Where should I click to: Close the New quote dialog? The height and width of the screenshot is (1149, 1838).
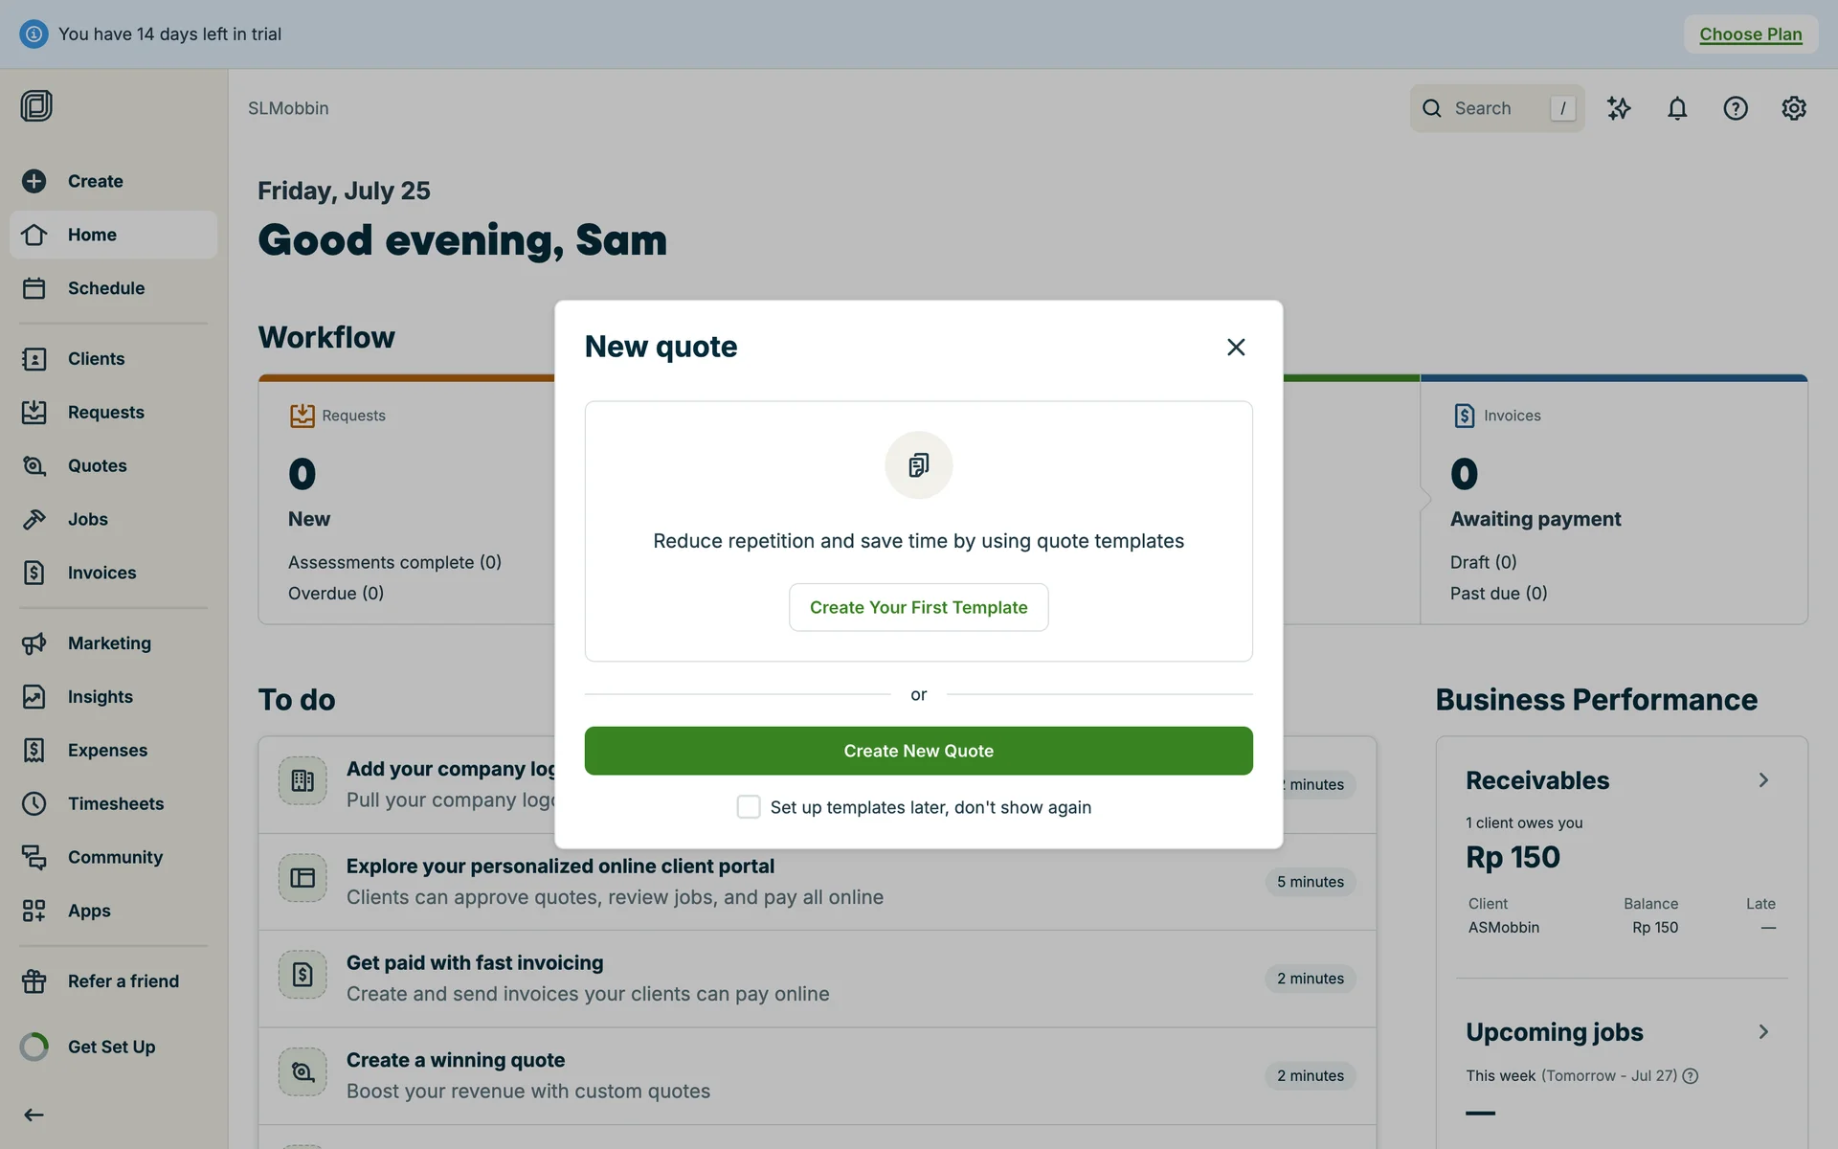pyautogui.click(x=1236, y=347)
